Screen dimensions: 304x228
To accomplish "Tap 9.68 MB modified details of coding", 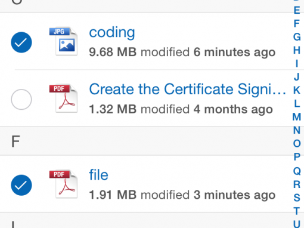I will [182, 53].
